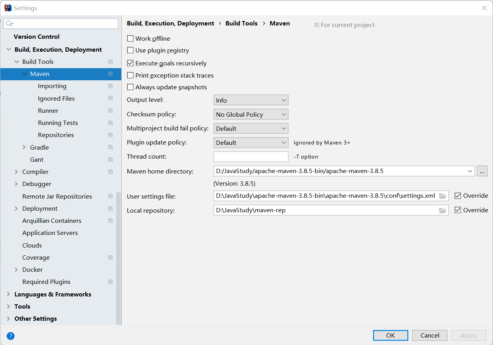Screen dimensions: 493x345
Task: Click the help question mark icon
Action: pos(11,336)
